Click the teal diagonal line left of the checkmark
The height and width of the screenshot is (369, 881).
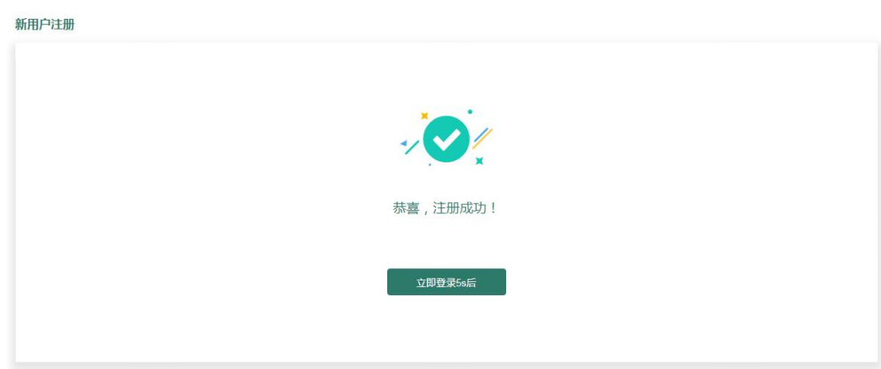pos(412,147)
